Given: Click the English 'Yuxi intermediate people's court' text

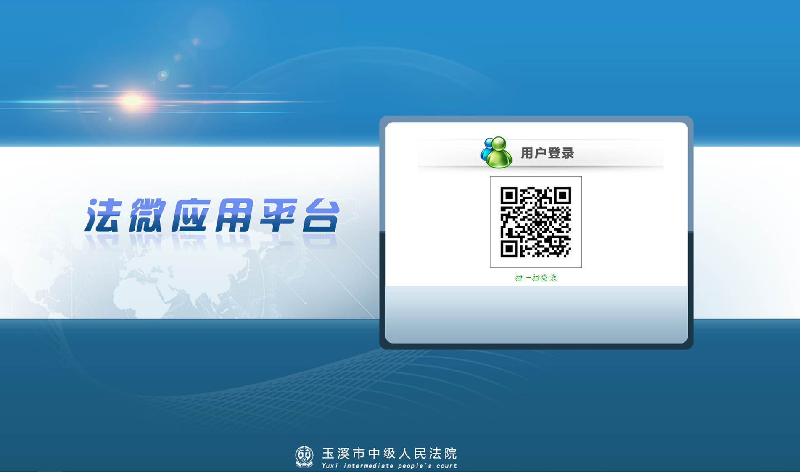Looking at the screenshot, I should click(389, 466).
